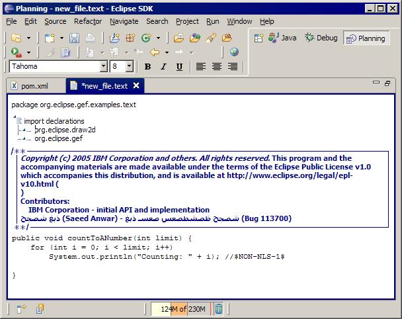The height and width of the screenshot is (319, 402).
Task: Open Navigate menu
Action: tap(124, 21)
